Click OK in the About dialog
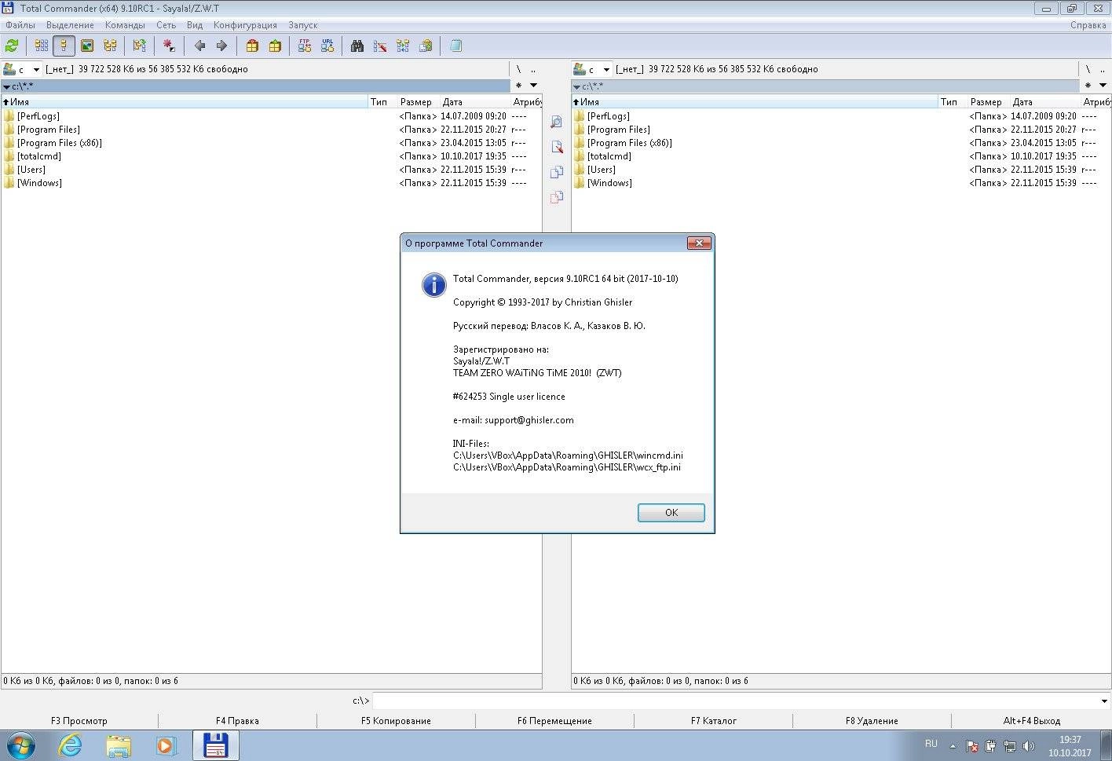1112x761 pixels. coord(671,513)
